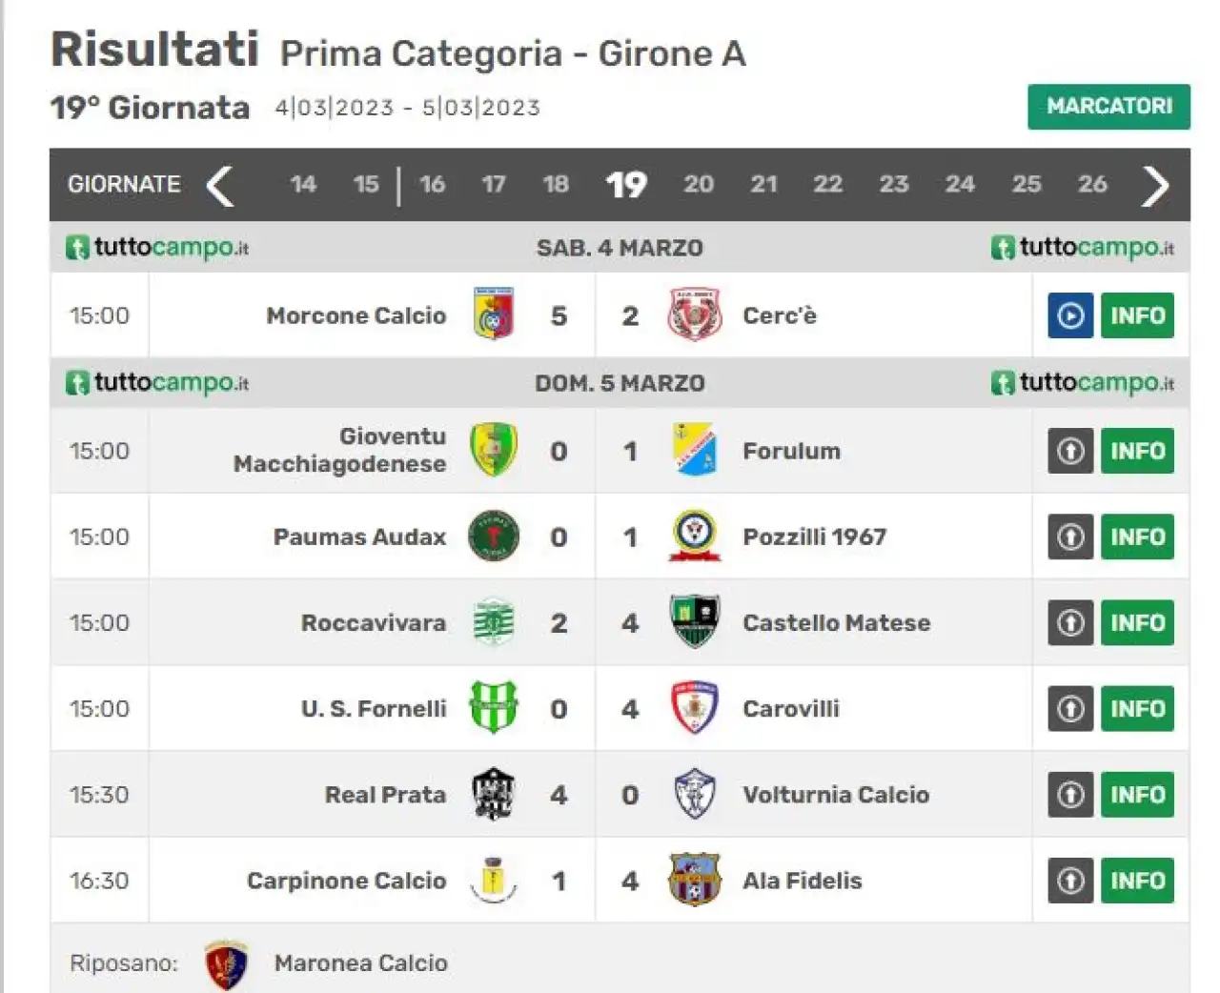This screenshot has width=1220, height=993.
Task: Open INFO for Paumas Audax match
Action: pyautogui.click(x=1137, y=537)
